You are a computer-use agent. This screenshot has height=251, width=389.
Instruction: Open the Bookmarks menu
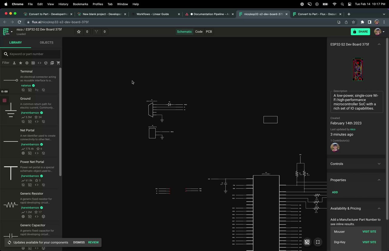point(81,4)
